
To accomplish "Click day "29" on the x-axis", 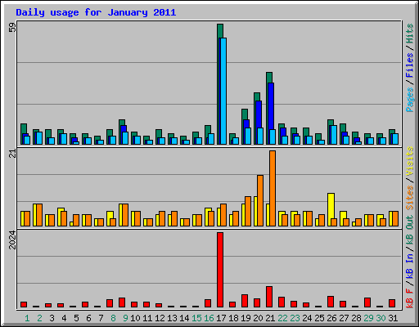I will point(368,318).
